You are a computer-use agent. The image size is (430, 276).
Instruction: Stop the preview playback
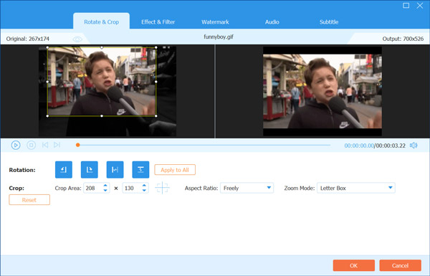coord(31,145)
